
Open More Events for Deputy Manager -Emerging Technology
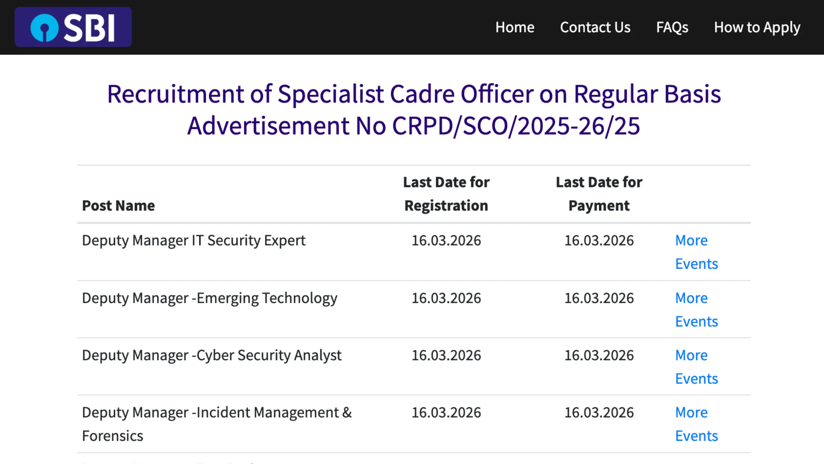696,309
